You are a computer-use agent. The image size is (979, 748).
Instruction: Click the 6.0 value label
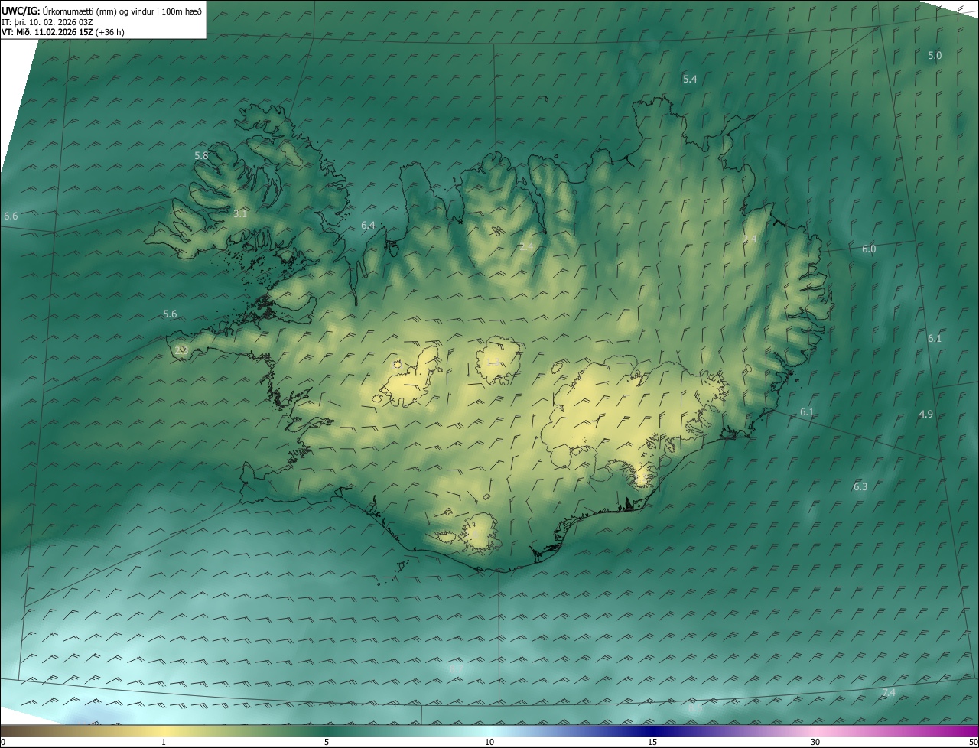869,249
